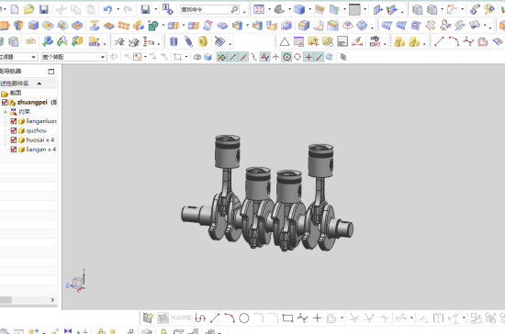The width and height of the screenshot is (505, 334).
Task: Select the 截面 folder in the navigator
Action: (16, 93)
